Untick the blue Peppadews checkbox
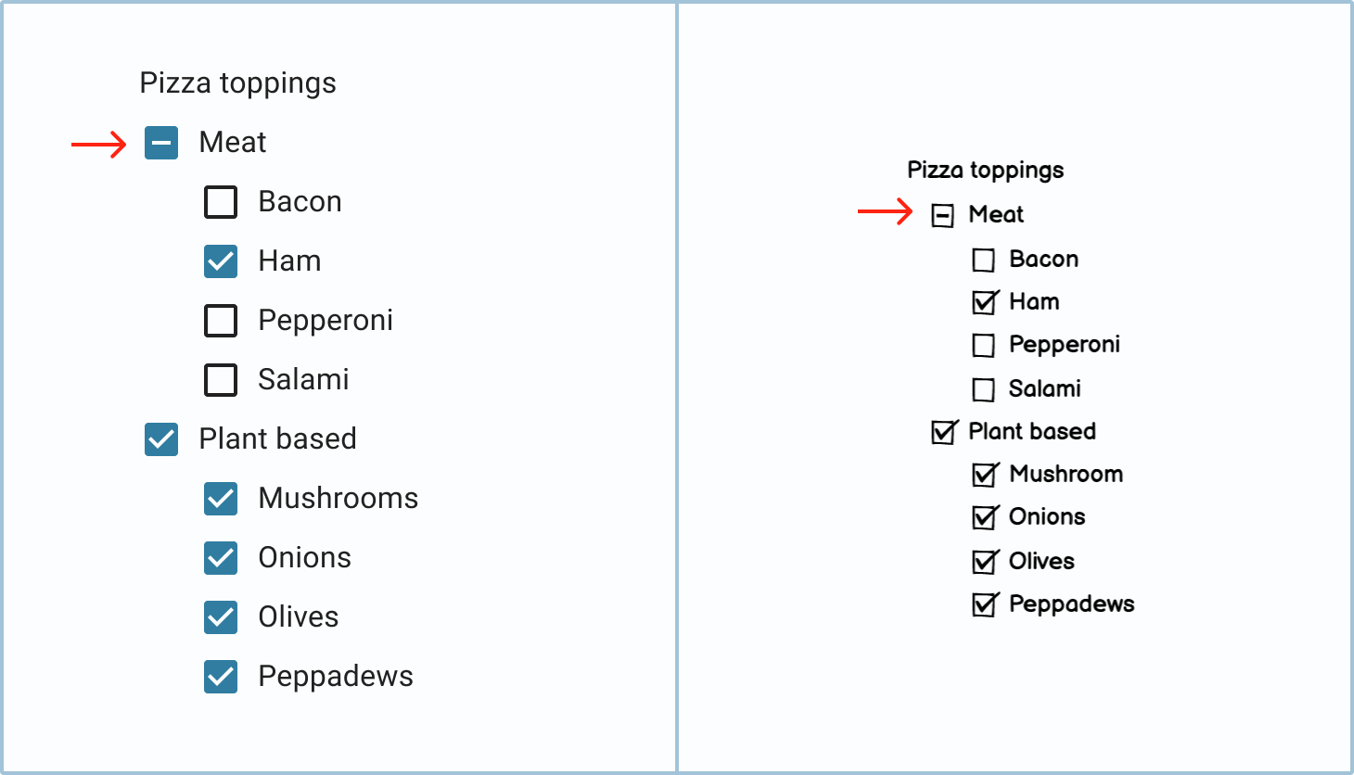The height and width of the screenshot is (775, 1354). (x=221, y=677)
